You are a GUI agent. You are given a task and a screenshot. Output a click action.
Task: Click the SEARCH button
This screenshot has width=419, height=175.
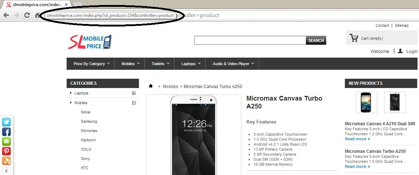coord(316,40)
